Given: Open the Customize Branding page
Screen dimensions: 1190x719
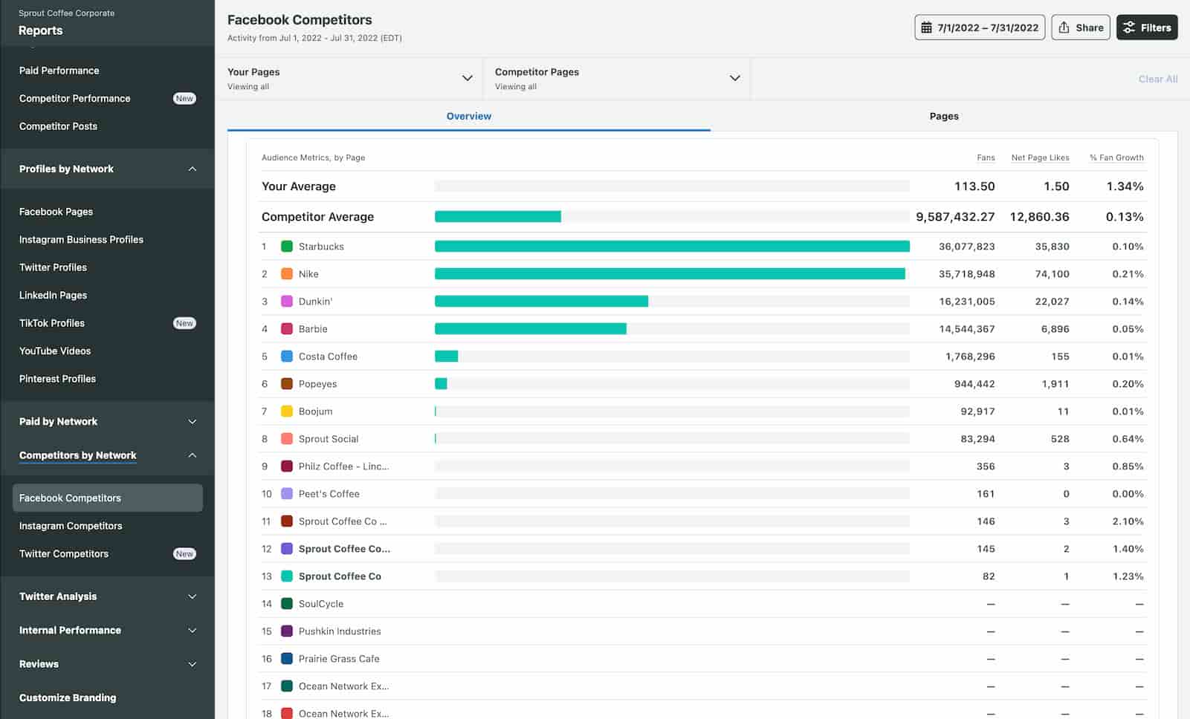Looking at the screenshot, I should point(68,697).
